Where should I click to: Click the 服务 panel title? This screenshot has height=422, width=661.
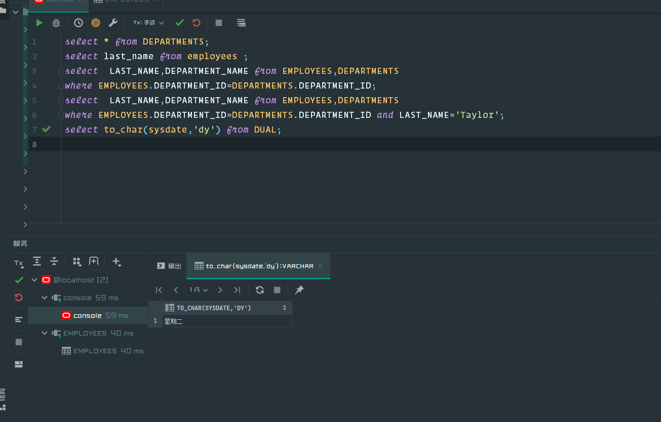pos(20,243)
